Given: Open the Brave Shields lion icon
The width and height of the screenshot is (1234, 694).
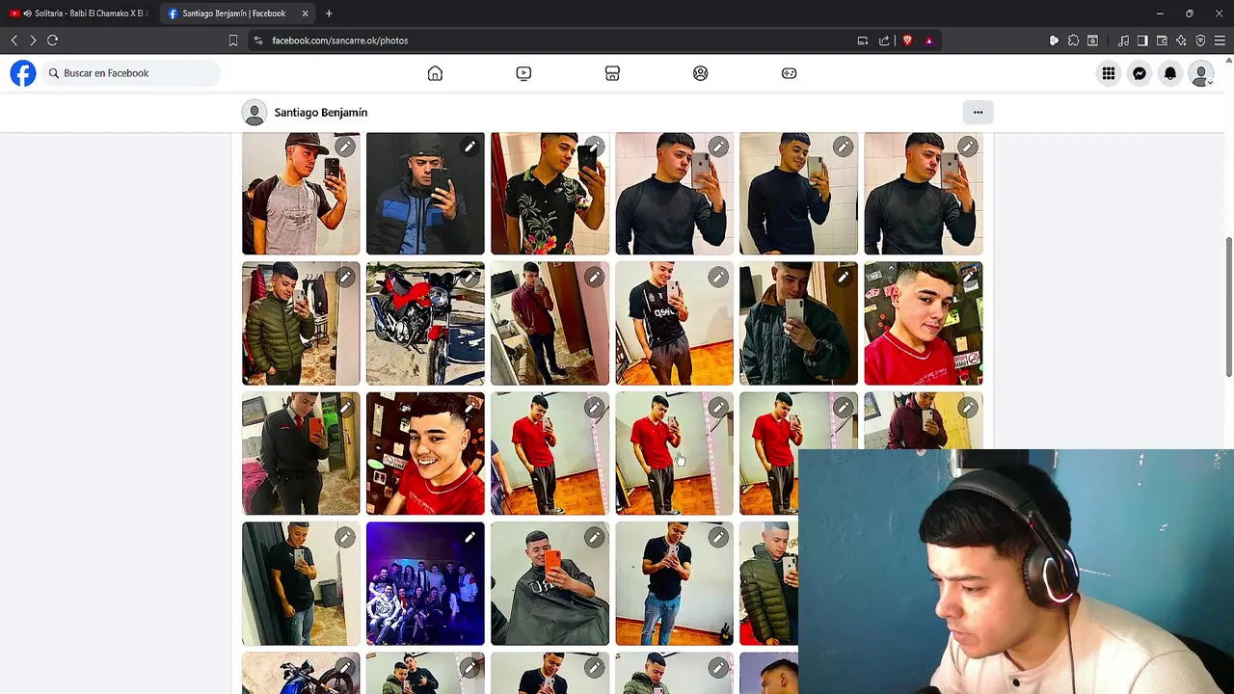Looking at the screenshot, I should [907, 40].
